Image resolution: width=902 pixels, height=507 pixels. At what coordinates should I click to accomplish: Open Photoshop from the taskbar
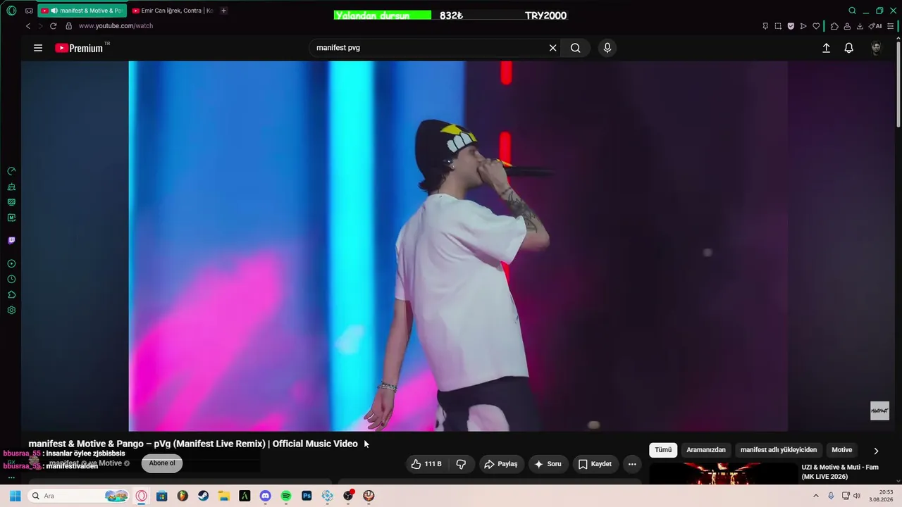point(307,496)
